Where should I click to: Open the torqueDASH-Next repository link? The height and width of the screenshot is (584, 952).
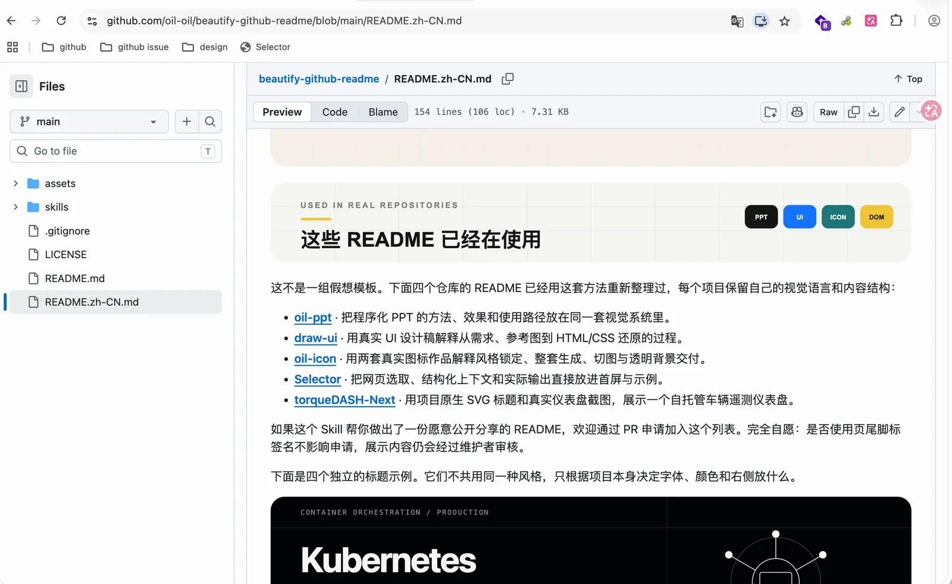coord(345,400)
